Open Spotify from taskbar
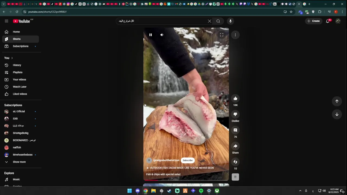This screenshot has width=347, height=195. (x=201, y=191)
